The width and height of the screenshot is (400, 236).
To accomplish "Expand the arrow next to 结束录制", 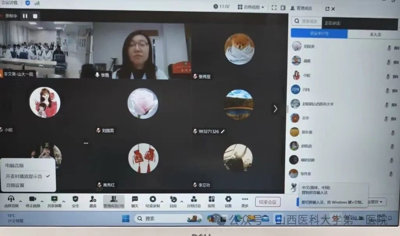I will [x=162, y=201].
